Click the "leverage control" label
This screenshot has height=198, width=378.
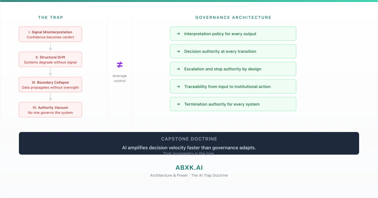(x=120, y=78)
